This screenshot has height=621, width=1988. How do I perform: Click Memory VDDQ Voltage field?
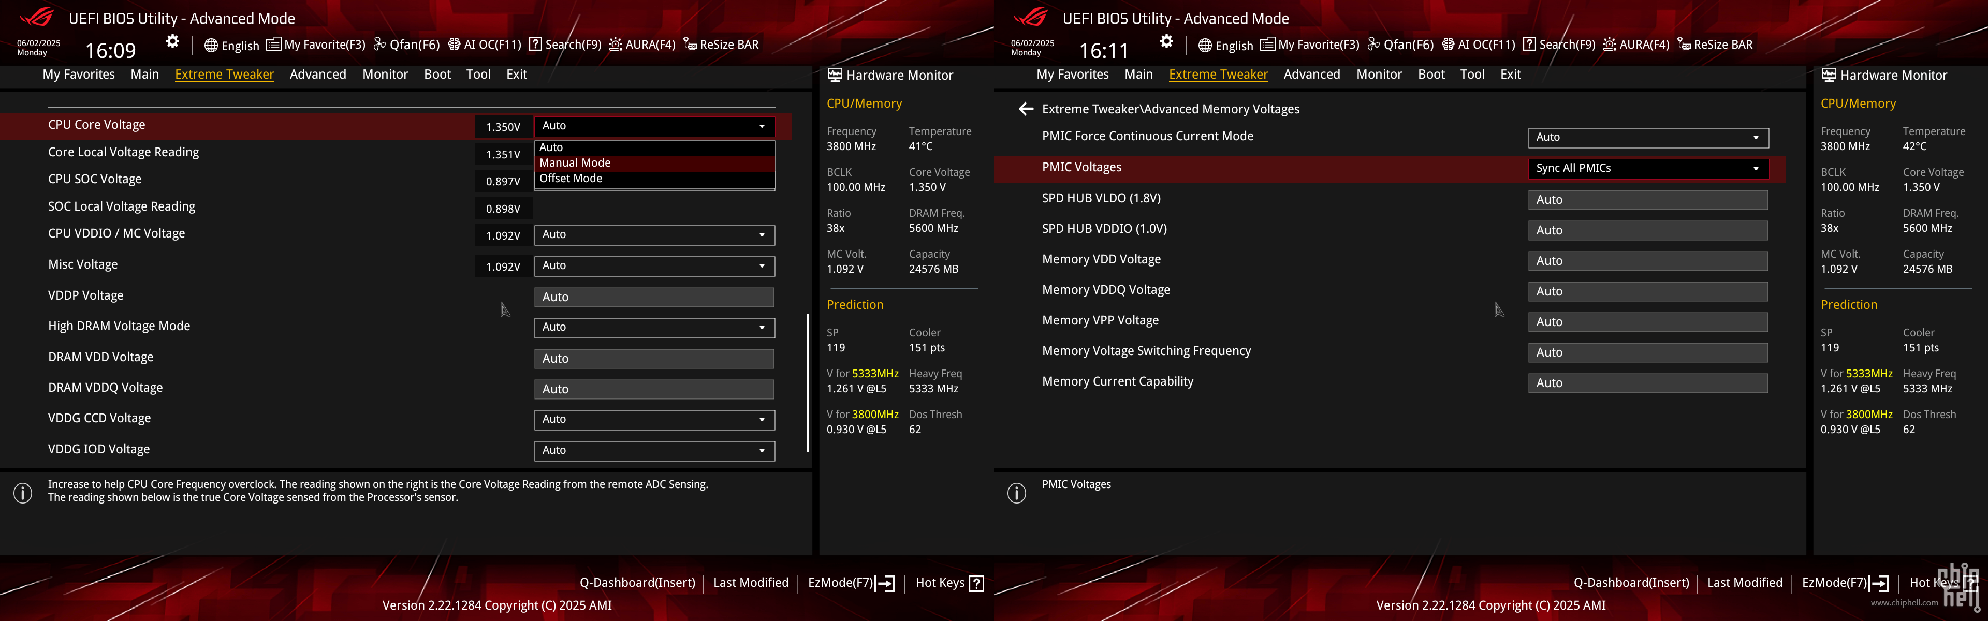1648,291
